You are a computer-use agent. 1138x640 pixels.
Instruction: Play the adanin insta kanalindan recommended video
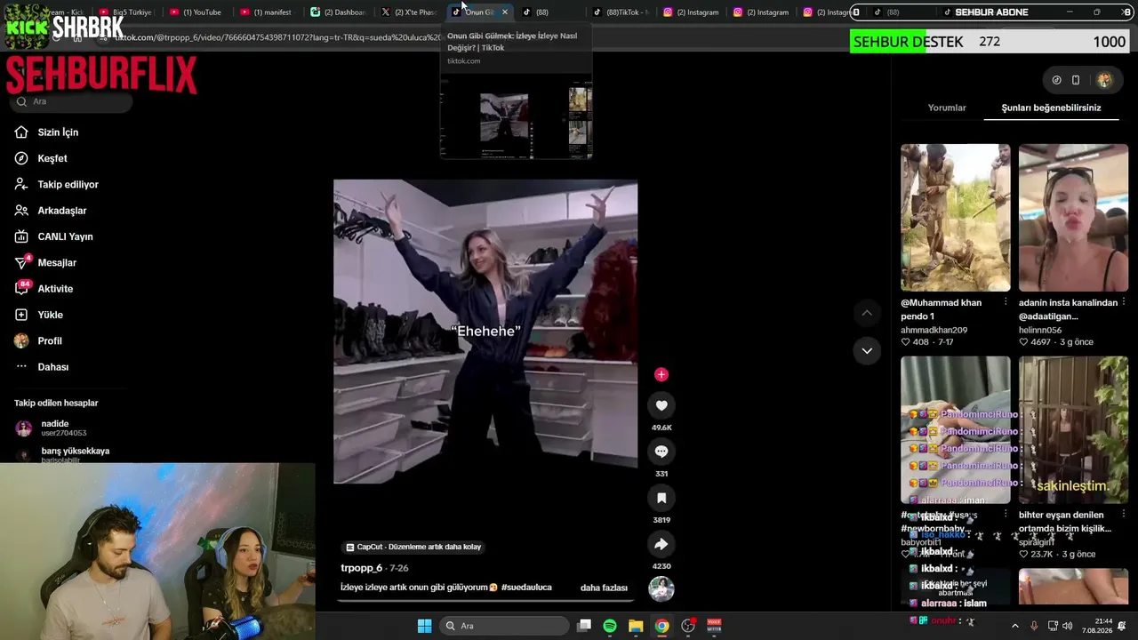[1073, 218]
